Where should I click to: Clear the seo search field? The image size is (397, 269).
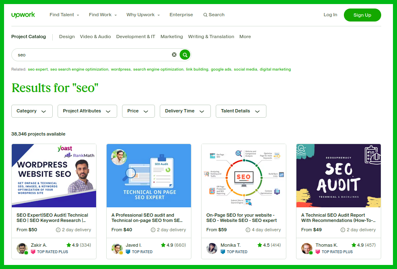click(174, 55)
